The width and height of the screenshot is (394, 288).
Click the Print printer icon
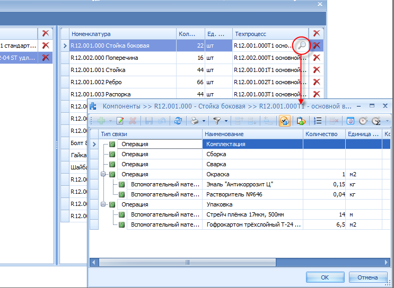click(x=195, y=121)
